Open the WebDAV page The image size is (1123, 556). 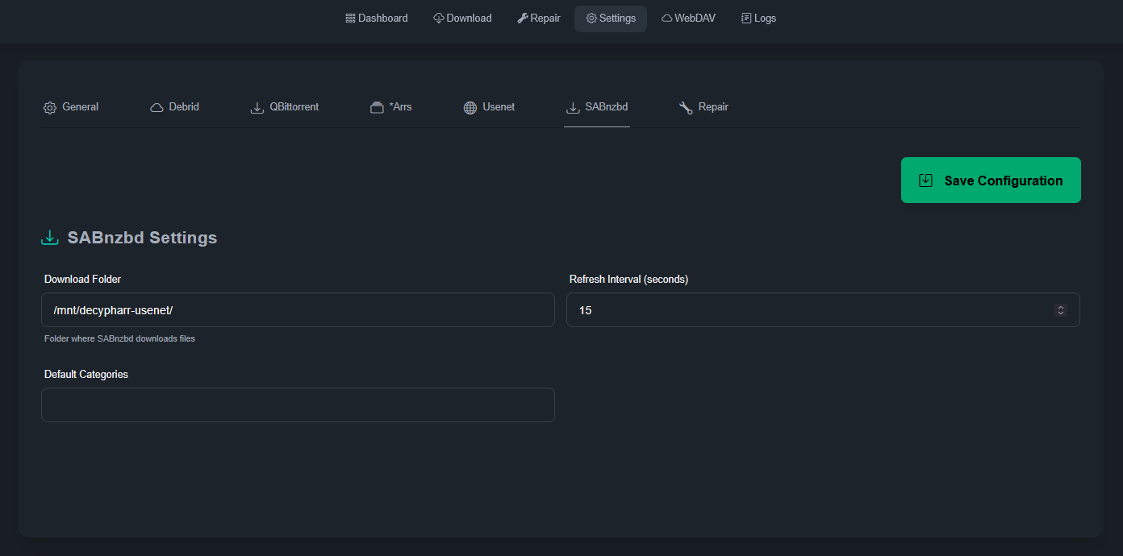[x=688, y=19]
